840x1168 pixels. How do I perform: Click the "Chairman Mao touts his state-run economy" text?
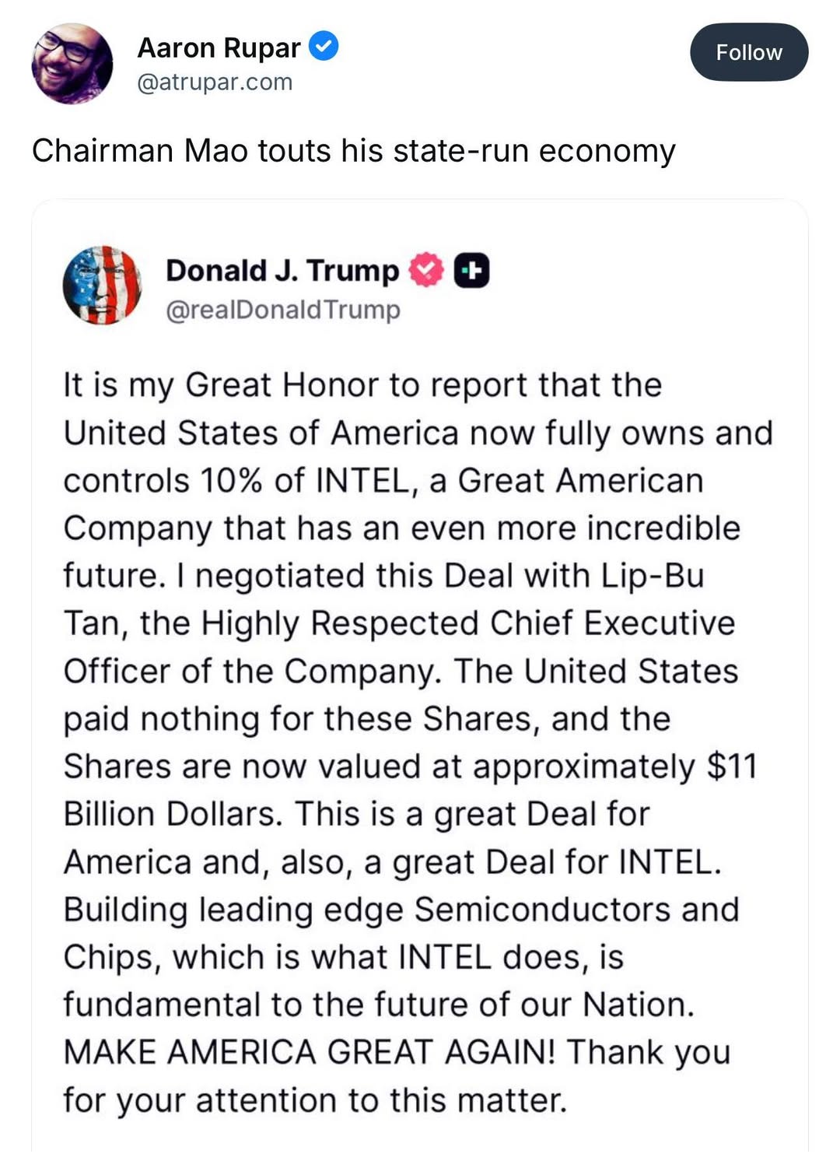pyautogui.click(x=353, y=150)
